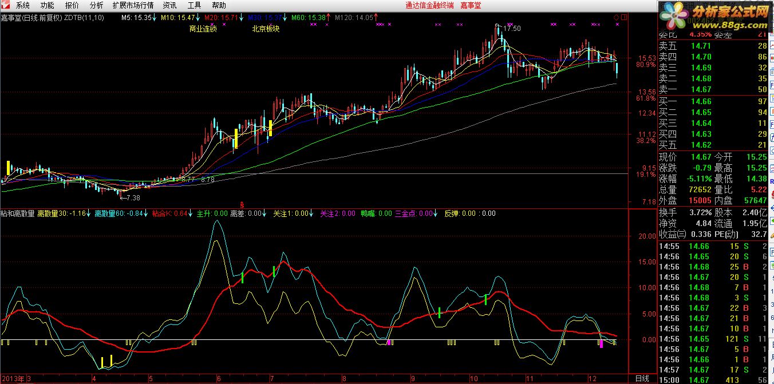Select the 卖四 14.70 order row
The image size is (774, 384).
[713, 57]
